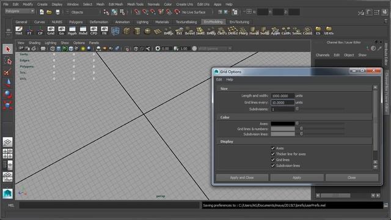This screenshot has width=391, height=220.
Task: Click the Ext extrude shelf icon
Action: (179, 31)
